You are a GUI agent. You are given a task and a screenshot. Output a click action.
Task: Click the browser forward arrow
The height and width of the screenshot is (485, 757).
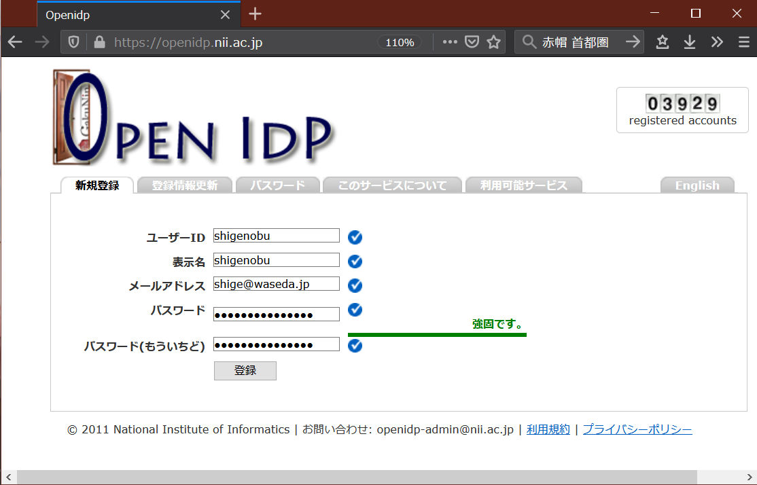pos(43,43)
